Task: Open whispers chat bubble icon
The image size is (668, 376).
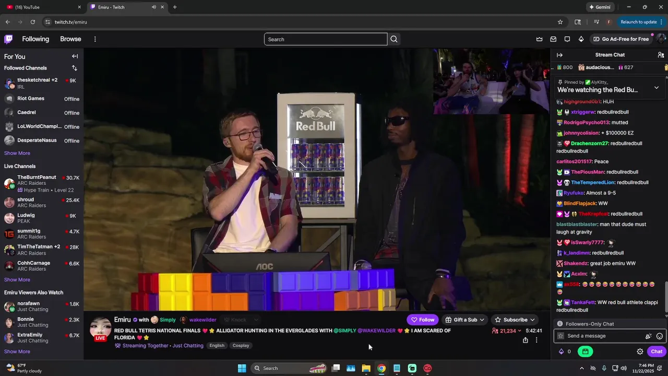Action: [x=567, y=39]
